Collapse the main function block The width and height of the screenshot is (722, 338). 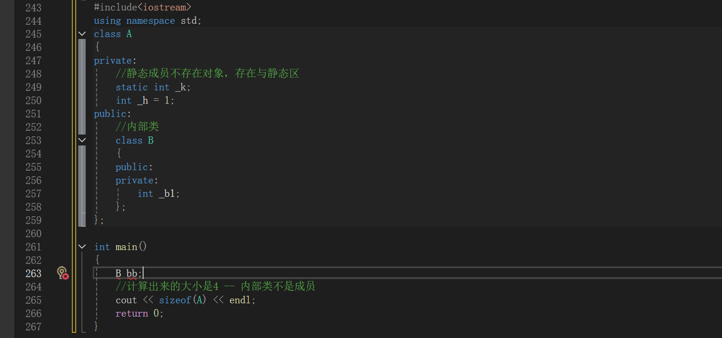click(82, 247)
